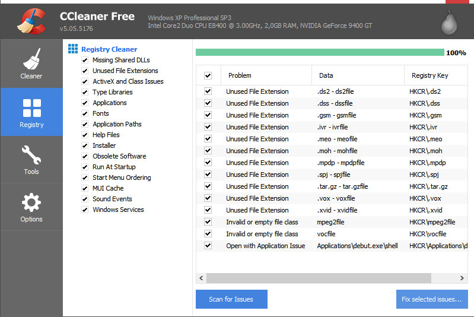Select the HKCR\.ds2 registry key cell
Screen dimensions: 474x317
click(425, 91)
